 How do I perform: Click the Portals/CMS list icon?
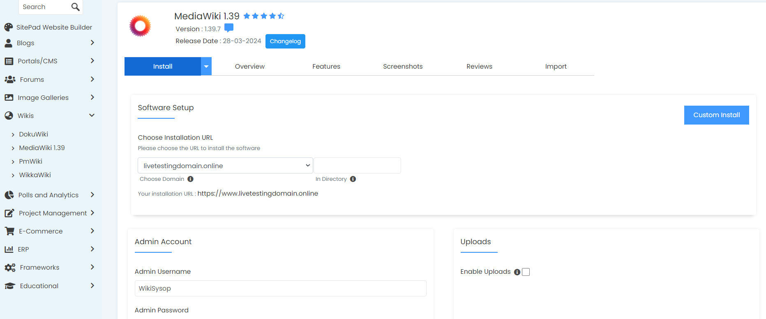9,61
